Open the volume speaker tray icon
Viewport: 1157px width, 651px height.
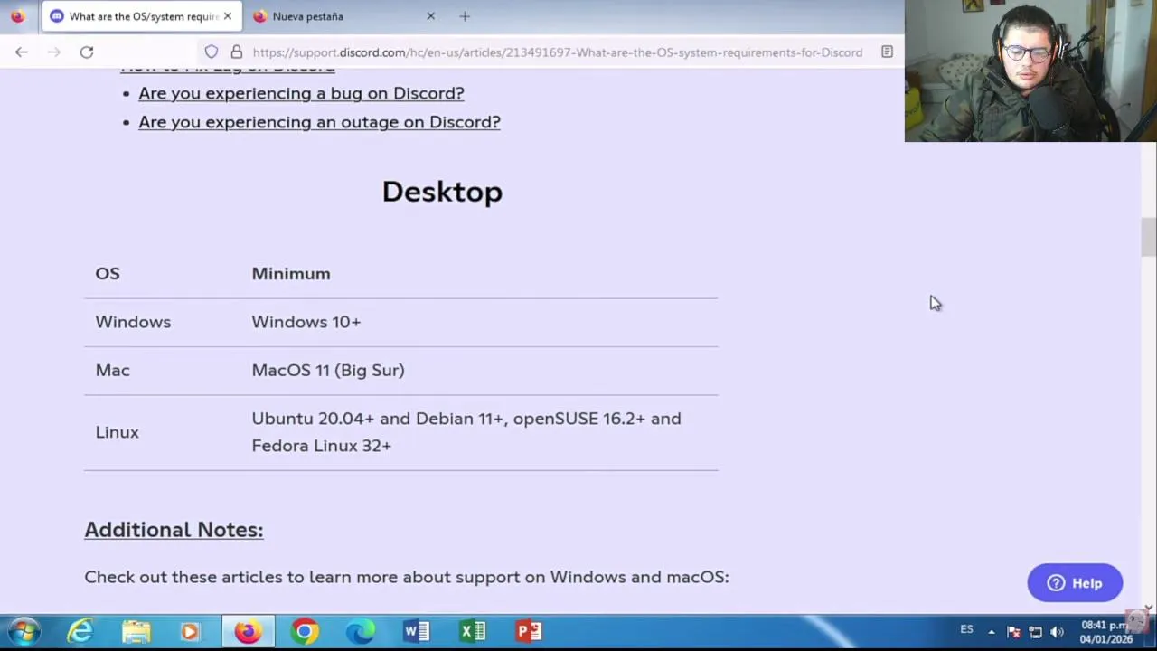click(1057, 632)
